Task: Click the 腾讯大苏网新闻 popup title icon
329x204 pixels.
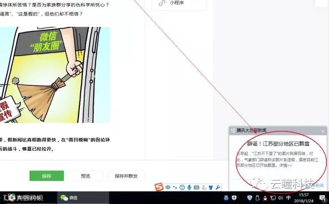Action: click(x=233, y=130)
